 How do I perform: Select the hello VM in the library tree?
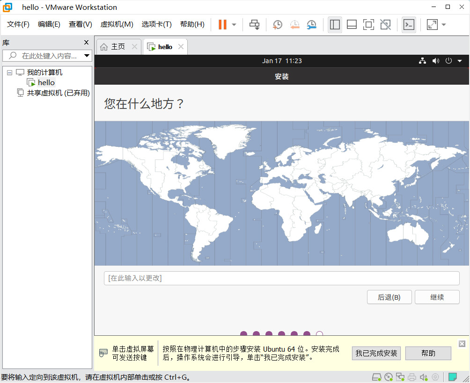click(46, 83)
